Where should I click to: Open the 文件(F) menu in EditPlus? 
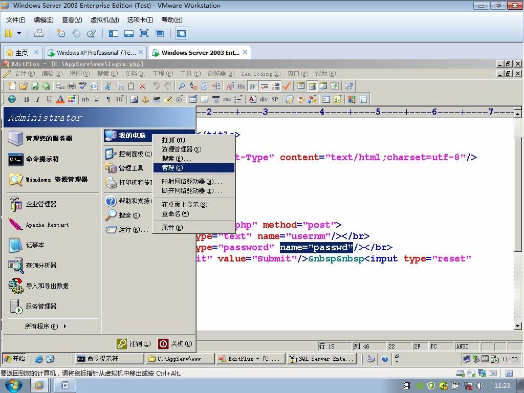point(24,74)
